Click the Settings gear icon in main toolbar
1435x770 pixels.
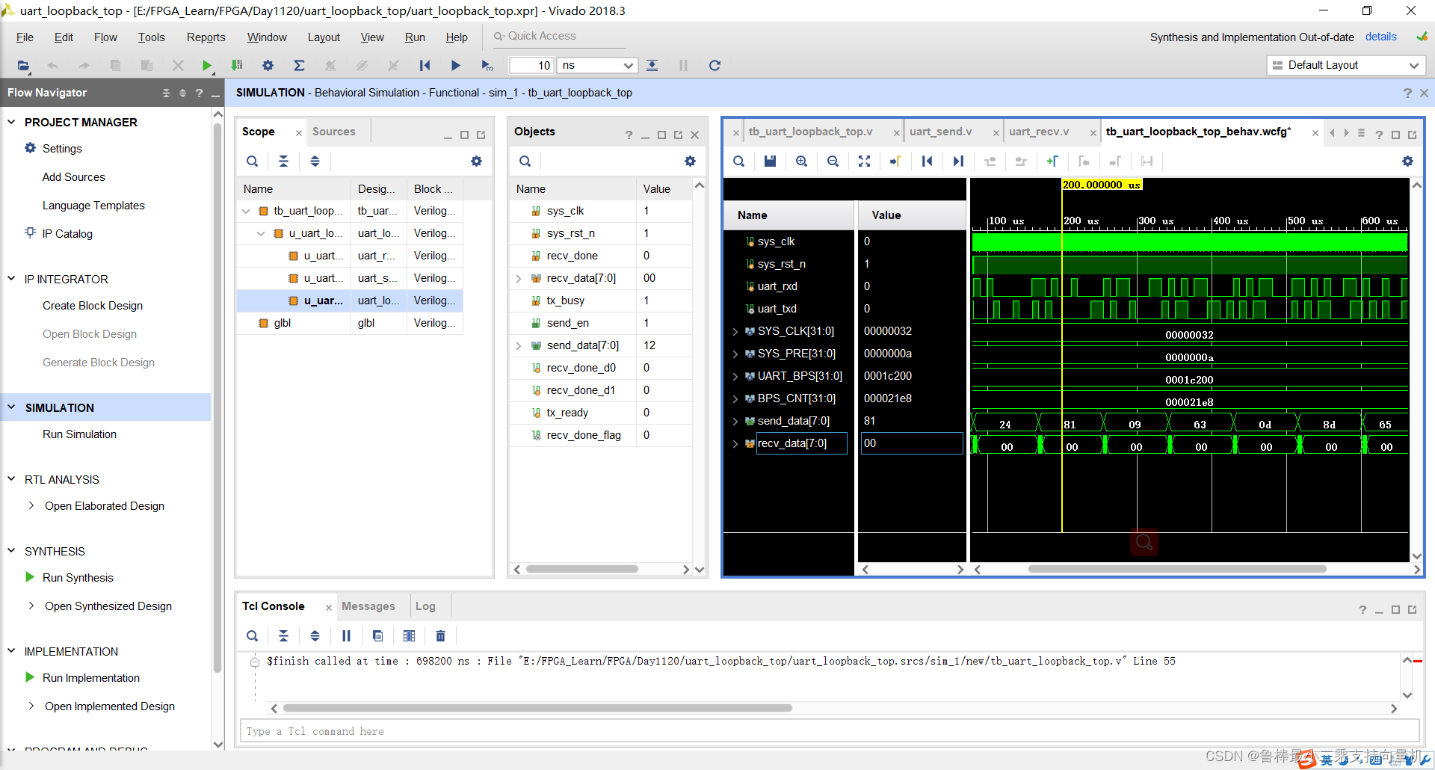point(268,66)
